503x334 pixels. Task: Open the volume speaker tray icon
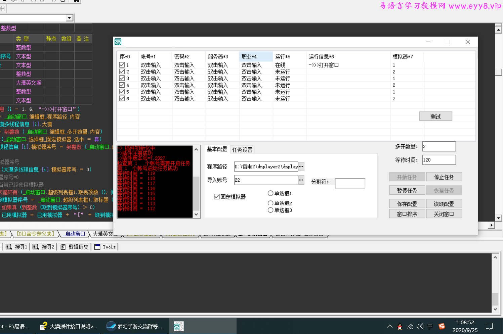point(420,326)
